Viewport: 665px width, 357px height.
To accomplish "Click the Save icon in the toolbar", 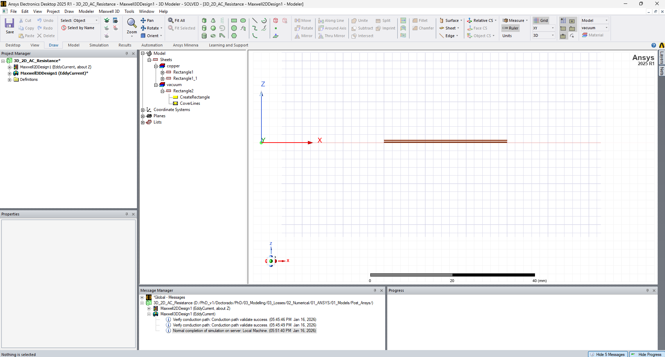I will tap(9, 26).
